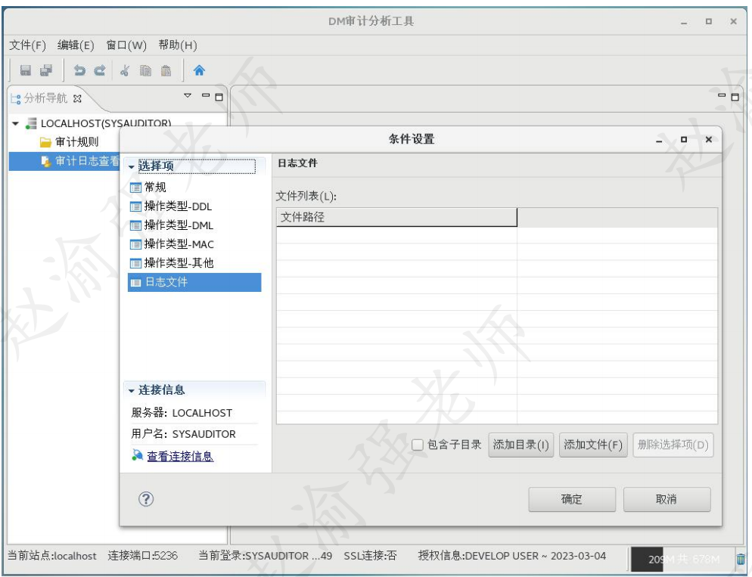
Task: Open the 编辑(E) menu
Action: click(x=76, y=45)
